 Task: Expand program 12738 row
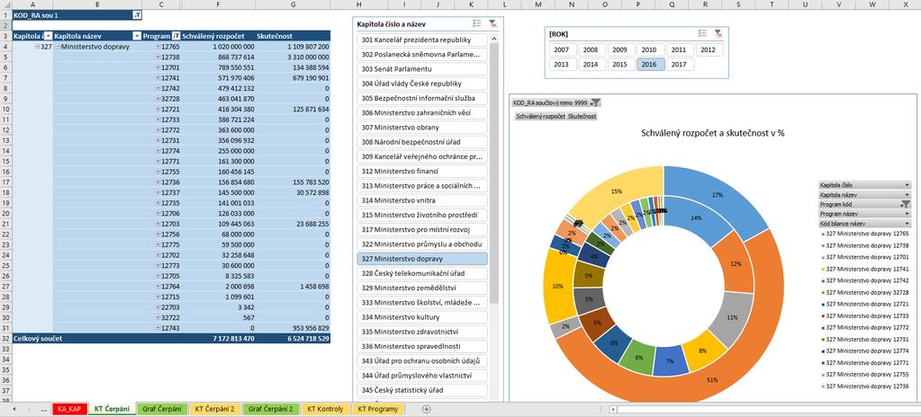click(x=158, y=57)
